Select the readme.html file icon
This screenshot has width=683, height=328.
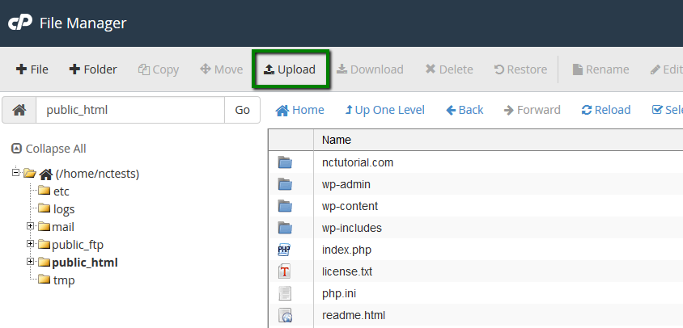point(285,315)
